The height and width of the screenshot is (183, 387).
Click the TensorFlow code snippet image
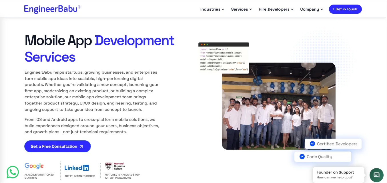tap(224, 58)
